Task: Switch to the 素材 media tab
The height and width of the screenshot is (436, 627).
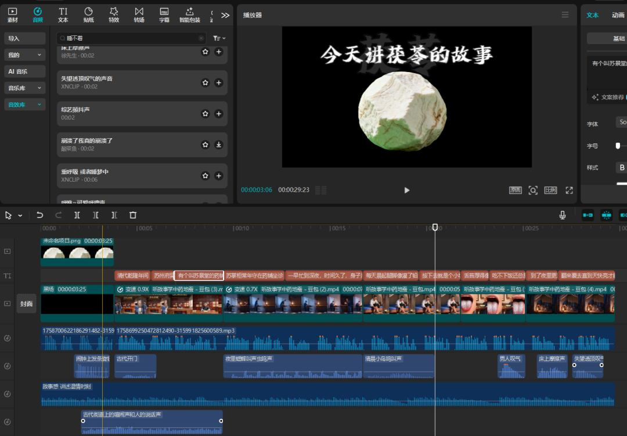Action: 12,13
